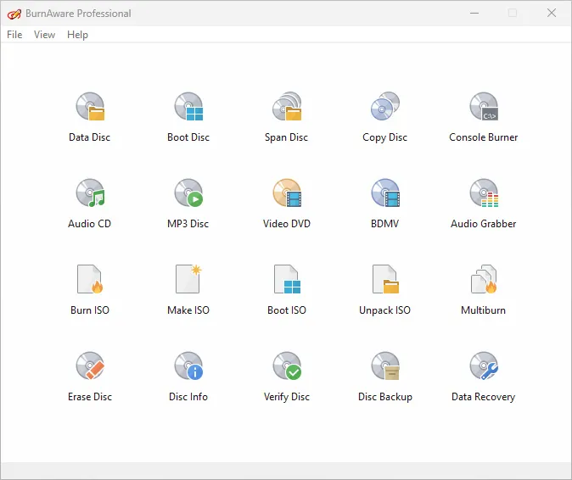
Task: Open the File menu
Action: 14,35
